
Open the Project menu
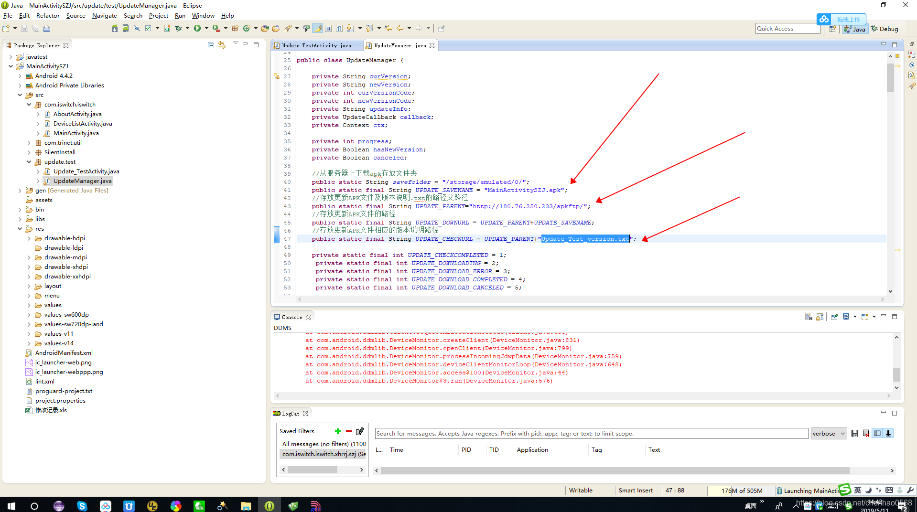(158, 16)
